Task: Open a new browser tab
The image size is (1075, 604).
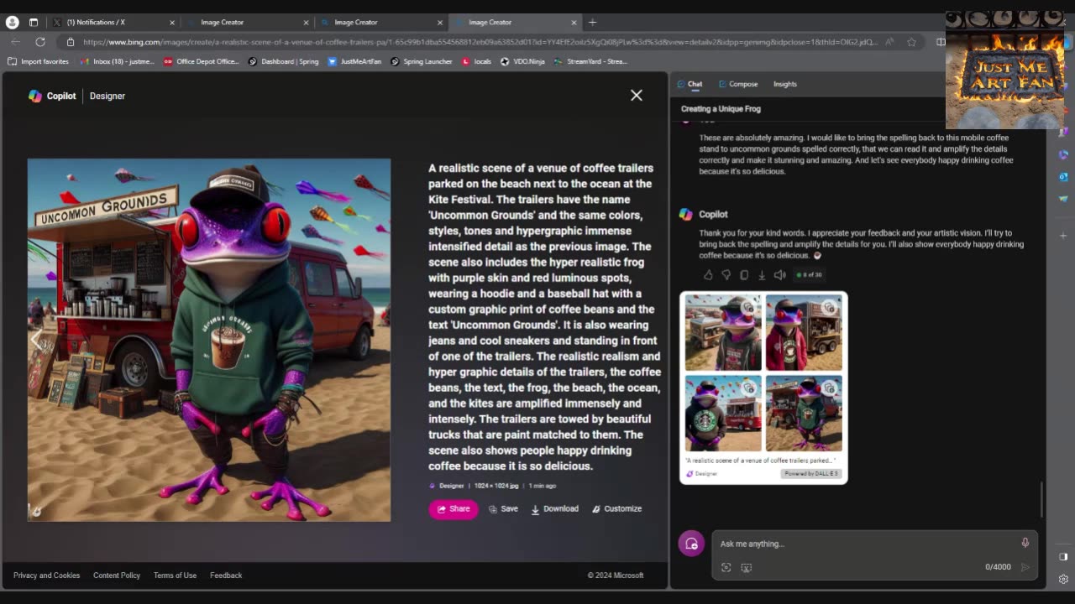Action: (x=592, y=23)
